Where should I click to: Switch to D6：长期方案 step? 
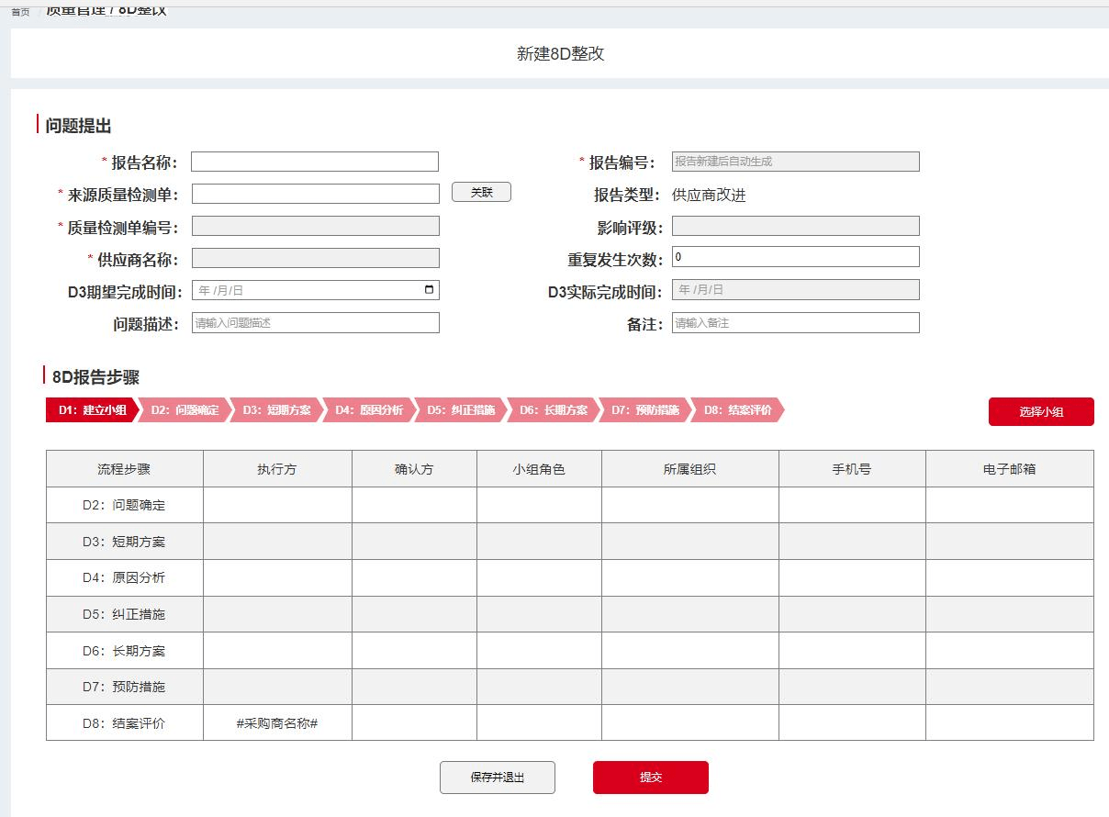click(x=553, y=410)
